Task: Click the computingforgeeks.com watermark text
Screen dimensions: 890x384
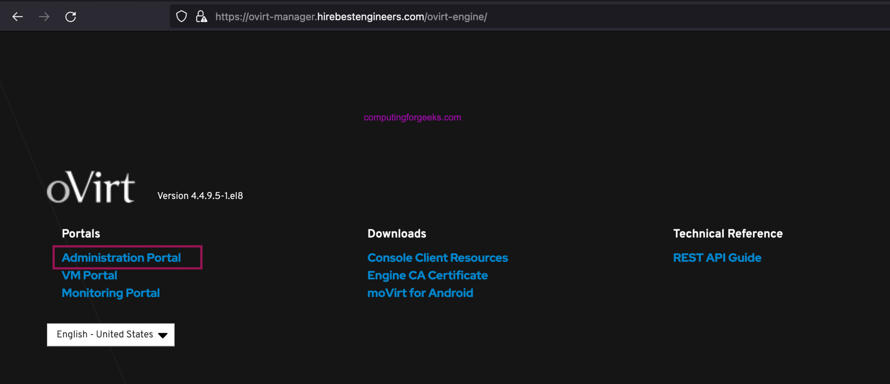Action: (412, 117)
